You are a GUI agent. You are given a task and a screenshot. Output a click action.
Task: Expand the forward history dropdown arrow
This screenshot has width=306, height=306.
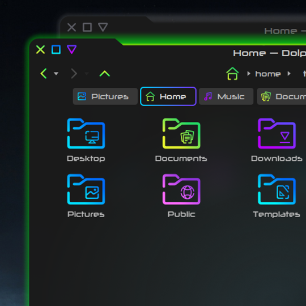[x=87, y=74]
